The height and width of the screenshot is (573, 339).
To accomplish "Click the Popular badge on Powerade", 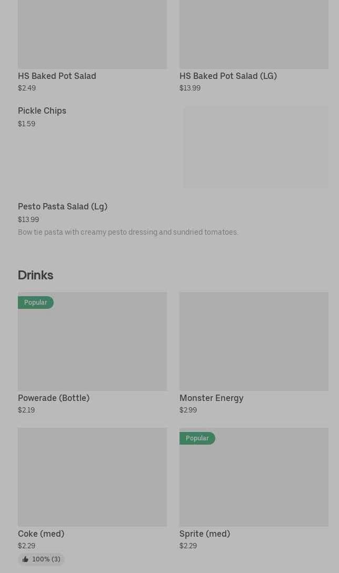I will (x=36, y=303).
